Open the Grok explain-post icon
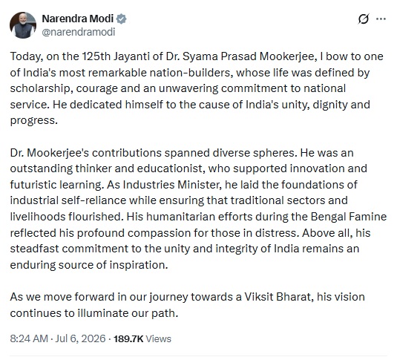This screenshot has width=397, height=357. tap(364, 19)
